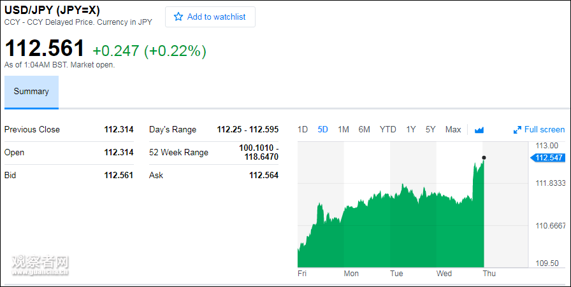
Task: Click the Full screen expand arrows icon
Action: (x=517, y=130)
